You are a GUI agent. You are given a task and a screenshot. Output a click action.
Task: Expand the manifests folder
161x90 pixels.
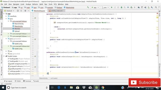click(x=6, y=16)
